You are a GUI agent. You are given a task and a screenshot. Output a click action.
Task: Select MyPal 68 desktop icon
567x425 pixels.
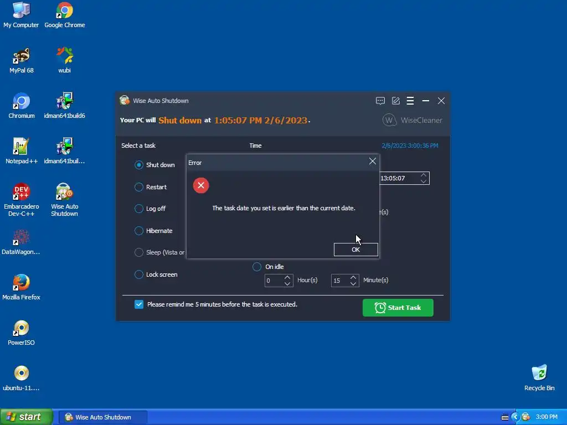[22, 60]
